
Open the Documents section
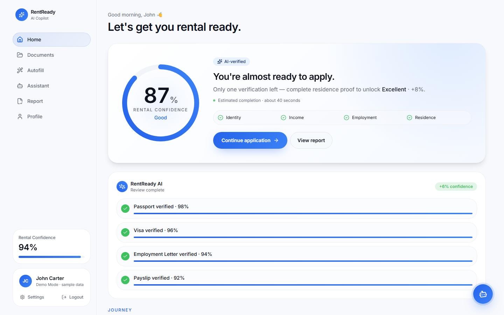[52, 55]
